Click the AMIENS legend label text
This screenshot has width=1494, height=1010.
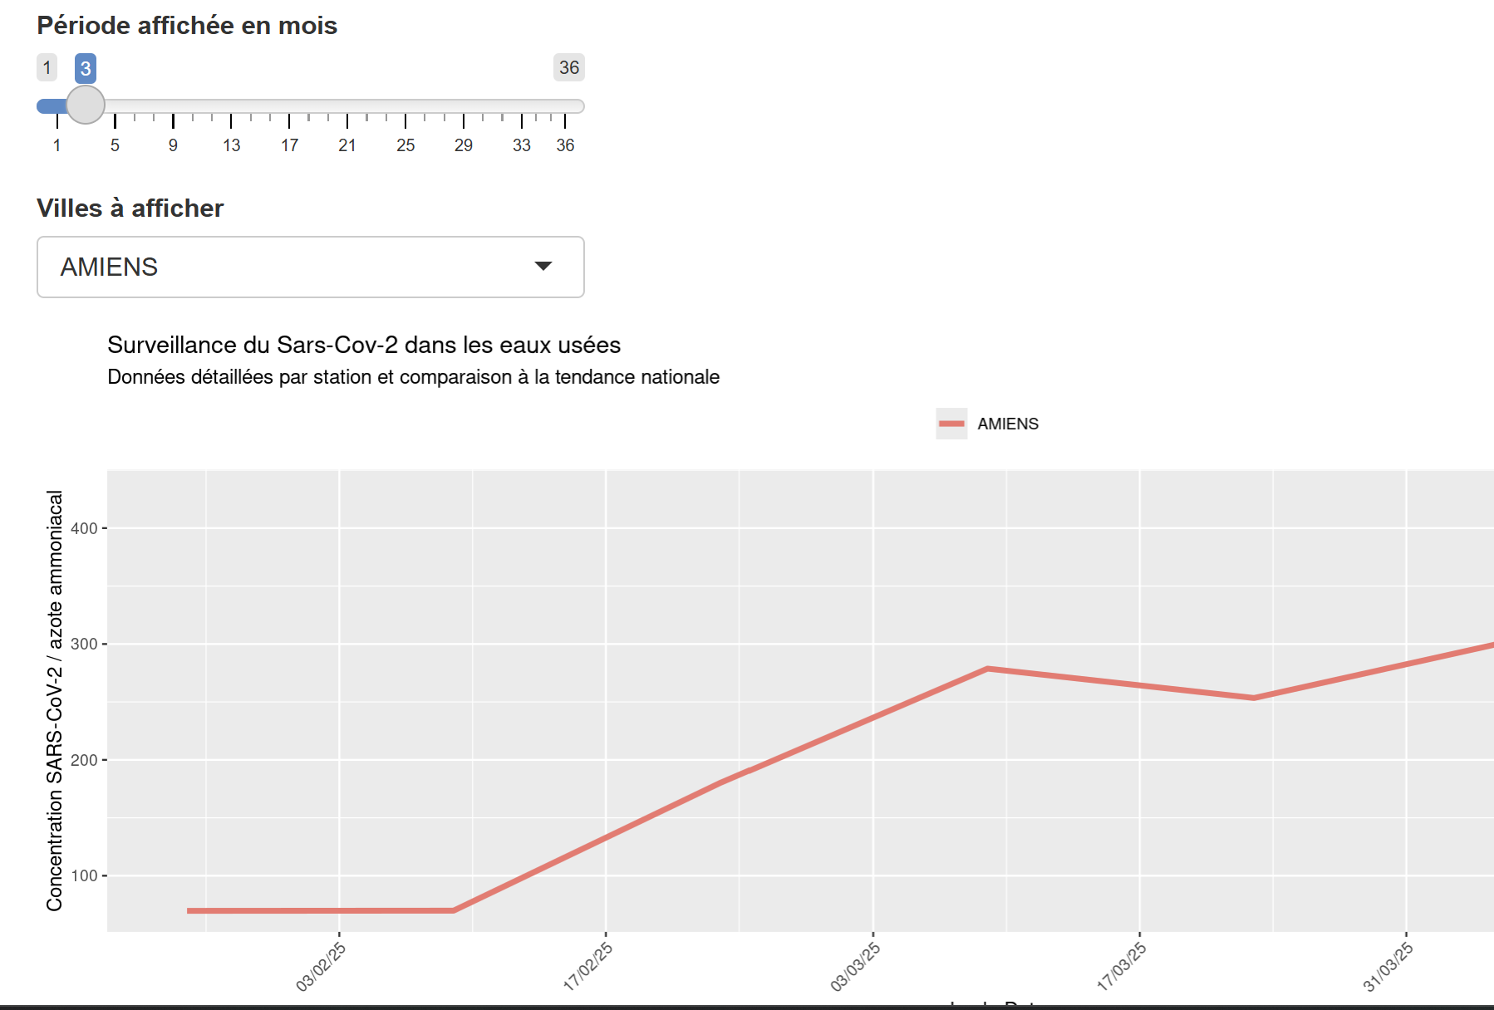[x=1008, y=424]
